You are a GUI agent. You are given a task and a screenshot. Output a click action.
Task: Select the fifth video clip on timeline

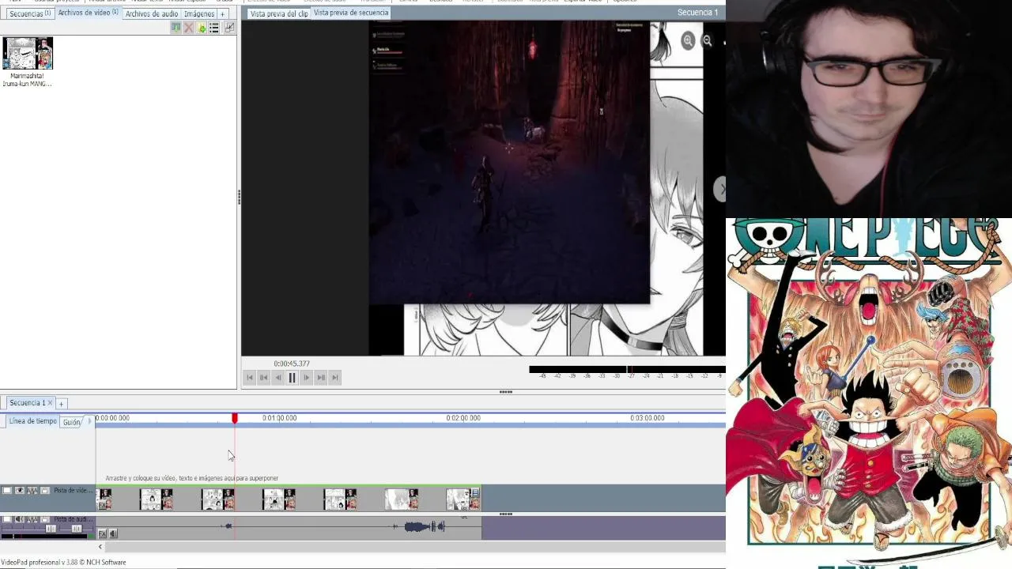point(340,499)
